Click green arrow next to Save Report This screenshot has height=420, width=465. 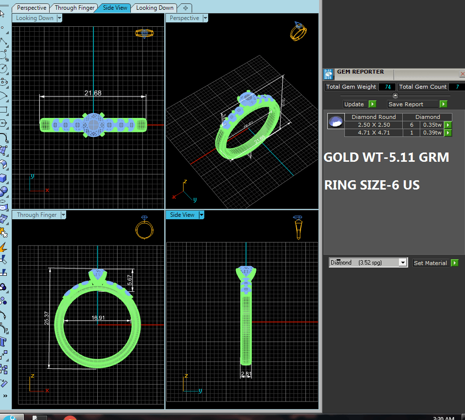[x=443, y=104]
